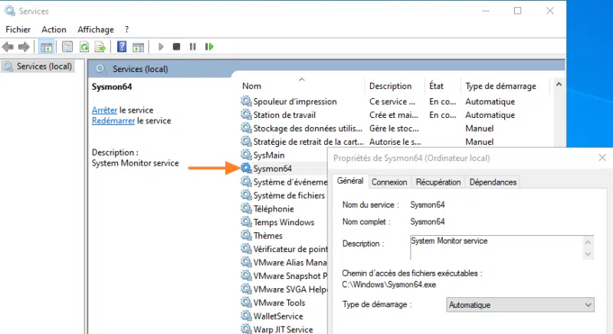
Task: Click the Autorise le s... description cell
Action: click(395, 142)
